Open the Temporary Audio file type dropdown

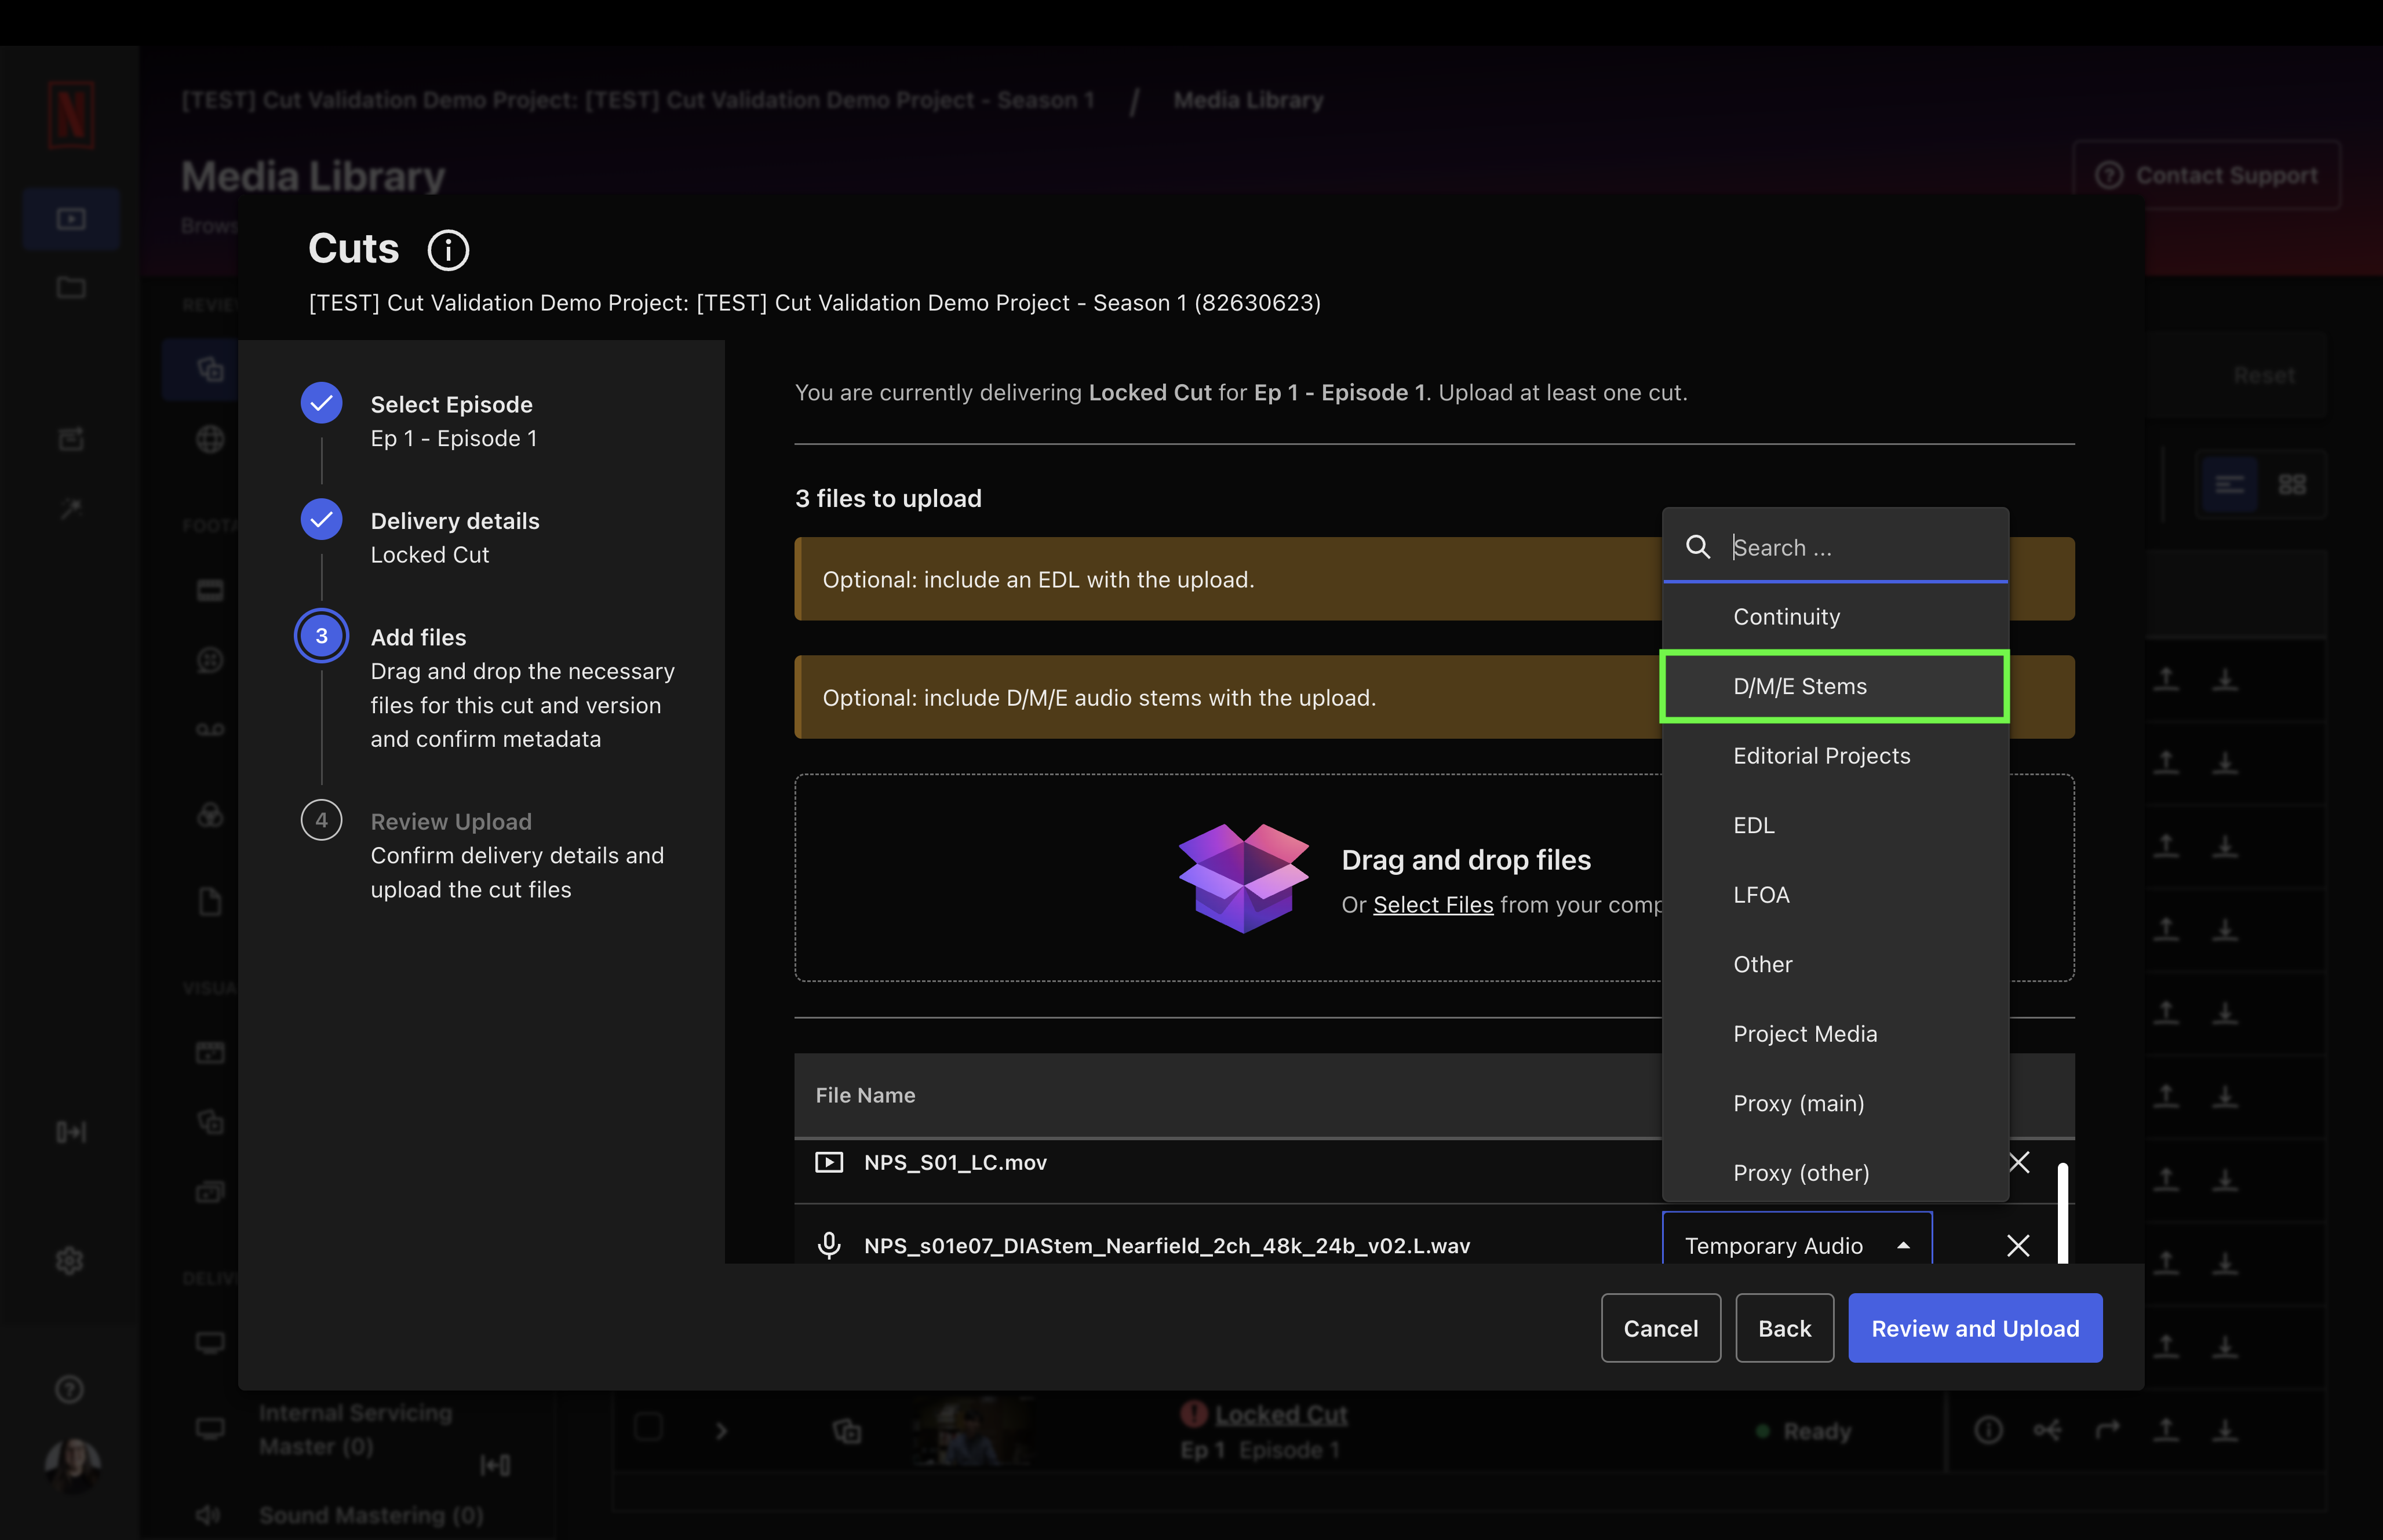click(1796, 1245)
